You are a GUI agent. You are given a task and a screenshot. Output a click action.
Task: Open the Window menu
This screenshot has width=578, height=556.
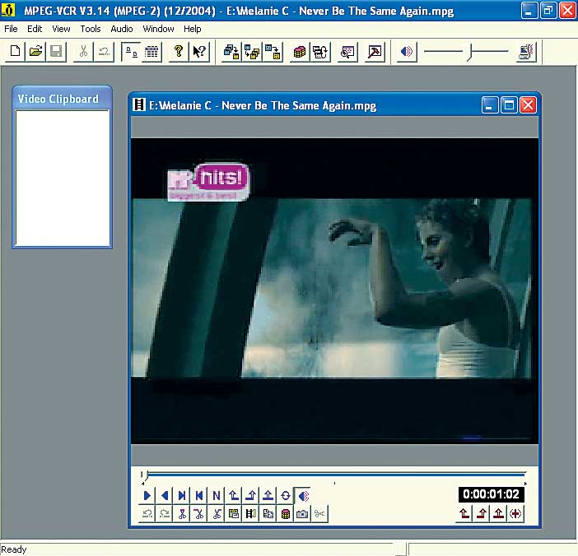(159, 29)
